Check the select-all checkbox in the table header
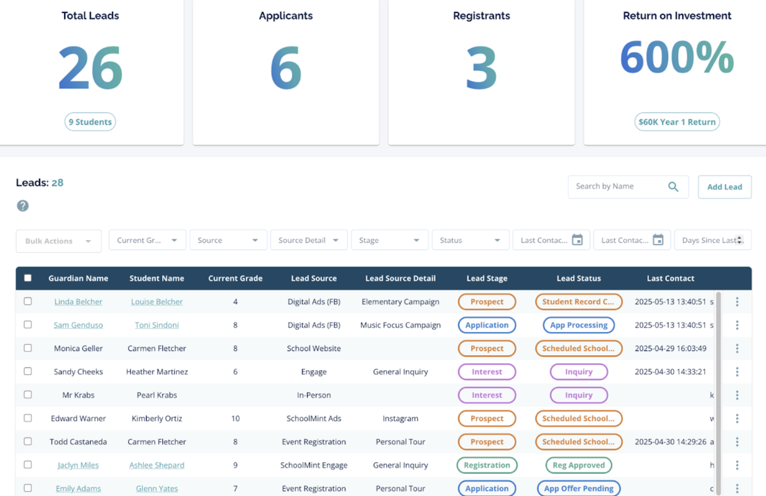This screenshot has width=766, height=496. point(28,278)
